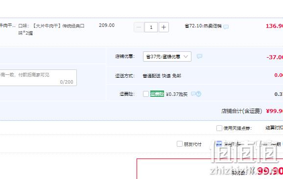Click the product flavor description 大片牛肉干

click(x=51, y=29)
